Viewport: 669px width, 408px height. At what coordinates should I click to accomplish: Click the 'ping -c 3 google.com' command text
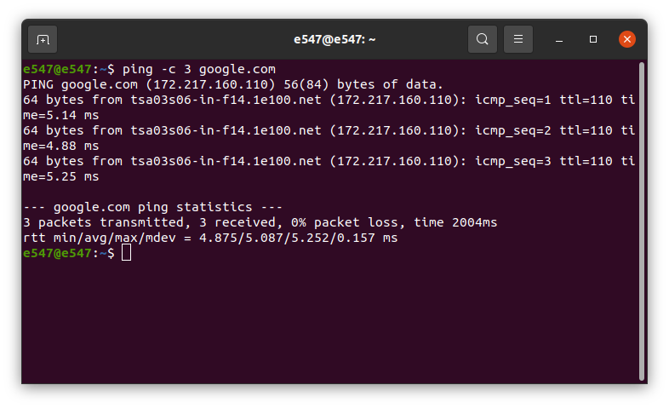(x=199, y=69)
